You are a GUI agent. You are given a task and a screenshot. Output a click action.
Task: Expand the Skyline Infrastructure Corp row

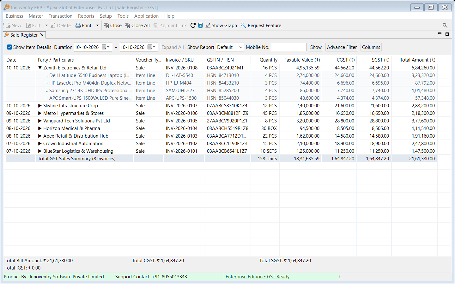pyautogui.click(x=40, y=106)
